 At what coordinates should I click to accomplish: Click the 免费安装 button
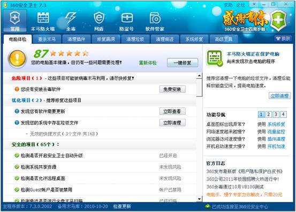[172, 89]
